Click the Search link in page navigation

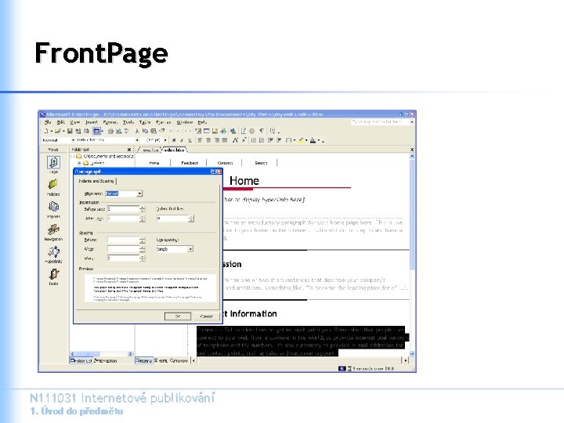(261, 163)
